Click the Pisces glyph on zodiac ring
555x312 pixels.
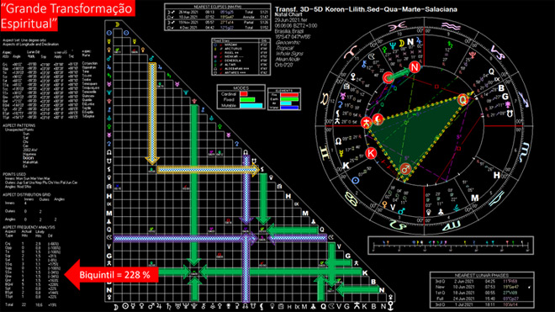[x=396, y=27]
